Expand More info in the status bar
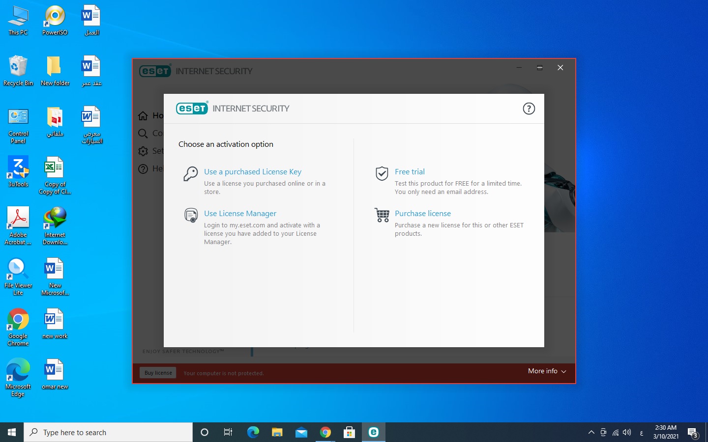Viewport: 708px width, 442px height. [x=547, y=371]
